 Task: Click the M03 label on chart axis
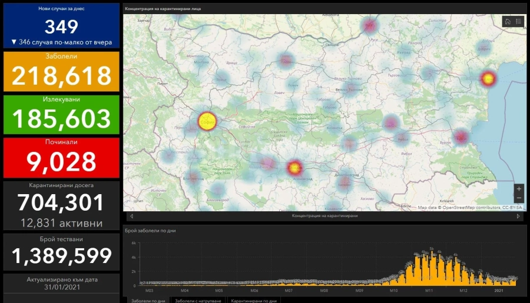click(149, 291)
